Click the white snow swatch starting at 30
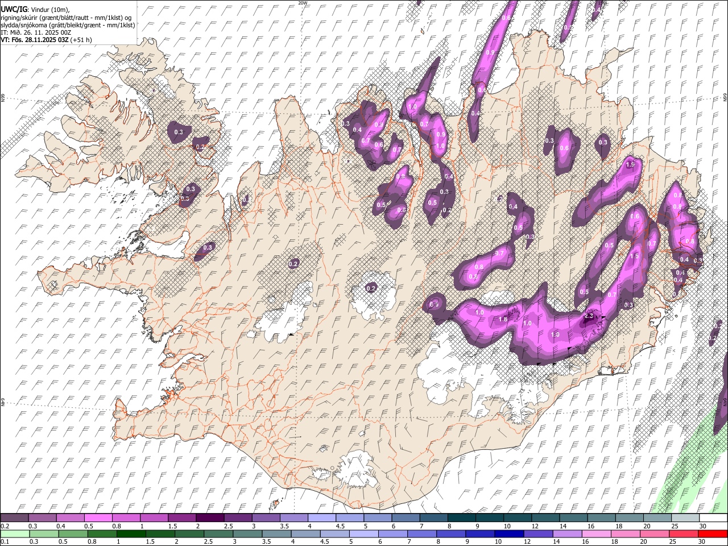Screen dimensions: 728x546 (713, 518)
